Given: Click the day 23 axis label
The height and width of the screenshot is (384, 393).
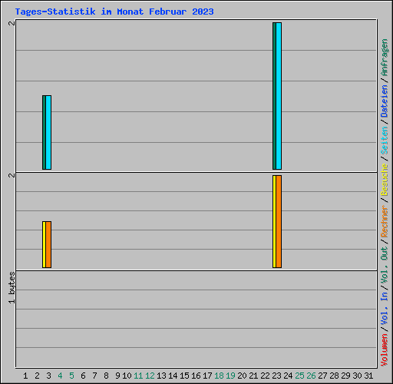Looking at the screenshot, I should 276,376.
